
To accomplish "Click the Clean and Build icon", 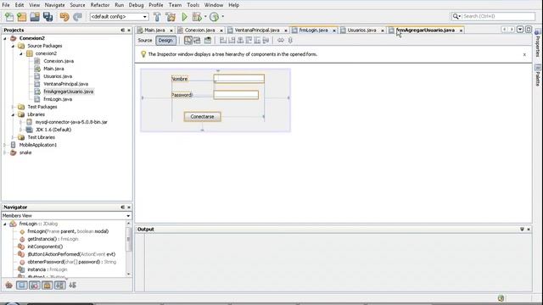I will pos(171,17).
